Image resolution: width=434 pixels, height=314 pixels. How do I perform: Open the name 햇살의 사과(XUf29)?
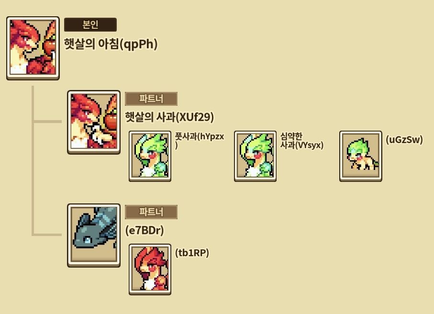pyautogui.click(x=169, y=117)
